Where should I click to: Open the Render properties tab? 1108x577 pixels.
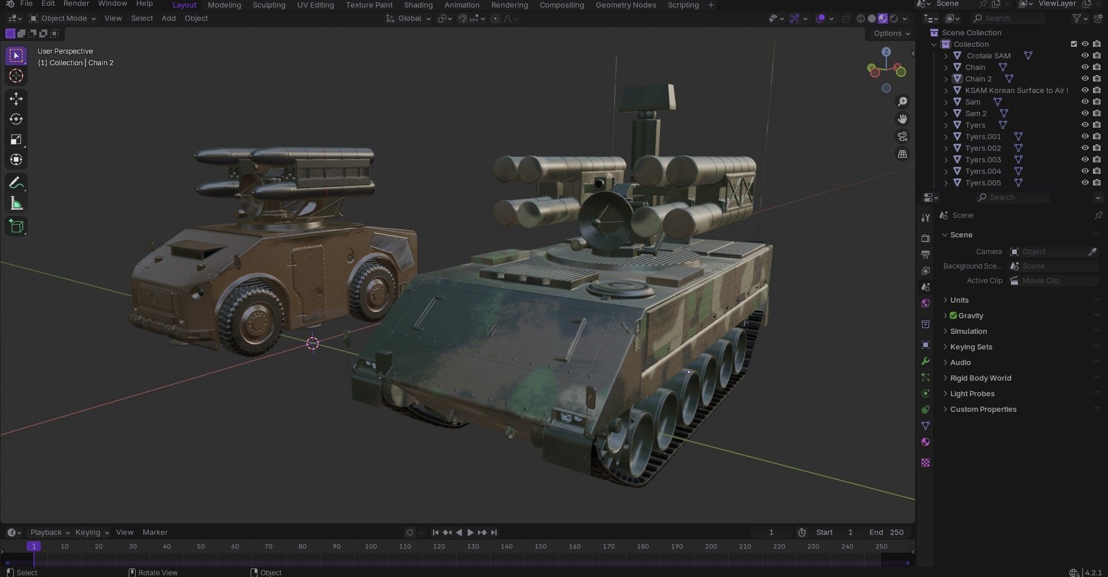pyautogui.click(x=926, y=238)
